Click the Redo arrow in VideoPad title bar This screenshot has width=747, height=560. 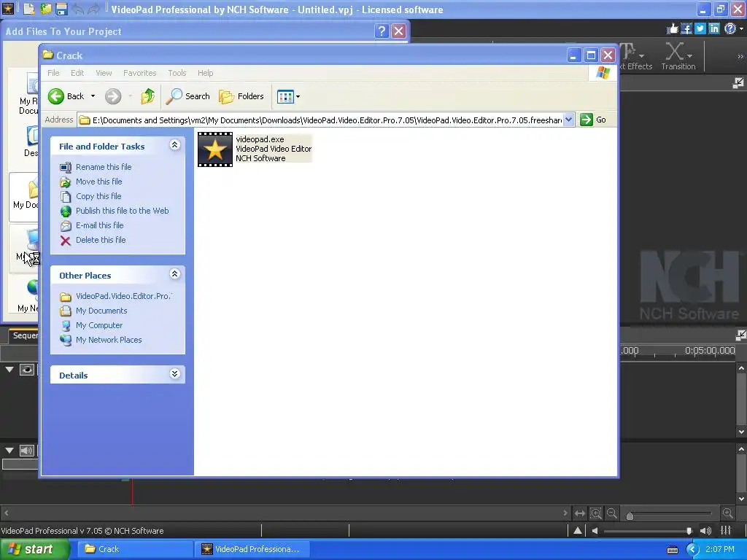pos(94,9)
